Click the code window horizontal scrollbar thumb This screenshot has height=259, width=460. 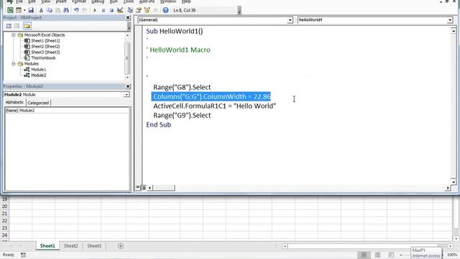164,188
